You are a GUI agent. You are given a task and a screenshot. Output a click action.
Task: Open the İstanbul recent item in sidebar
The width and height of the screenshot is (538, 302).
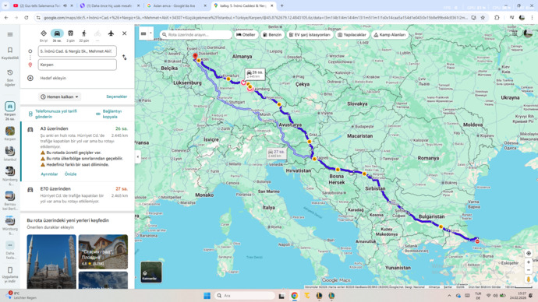coord(10,153)
